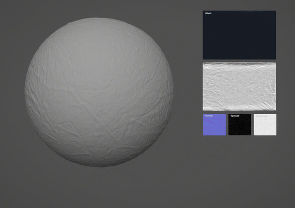Click the center of the sphere preview
295x208 pixels.
pos(99,92)
